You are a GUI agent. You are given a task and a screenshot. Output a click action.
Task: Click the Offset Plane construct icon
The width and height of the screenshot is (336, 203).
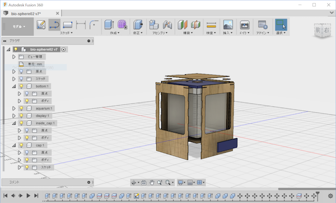[x=183, y=25]
